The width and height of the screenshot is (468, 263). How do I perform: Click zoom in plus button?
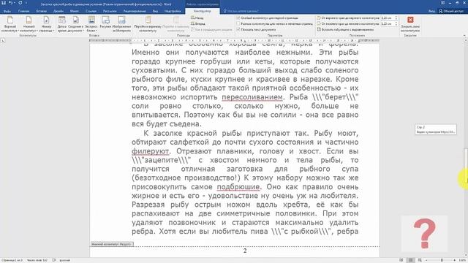click(455, 260)
